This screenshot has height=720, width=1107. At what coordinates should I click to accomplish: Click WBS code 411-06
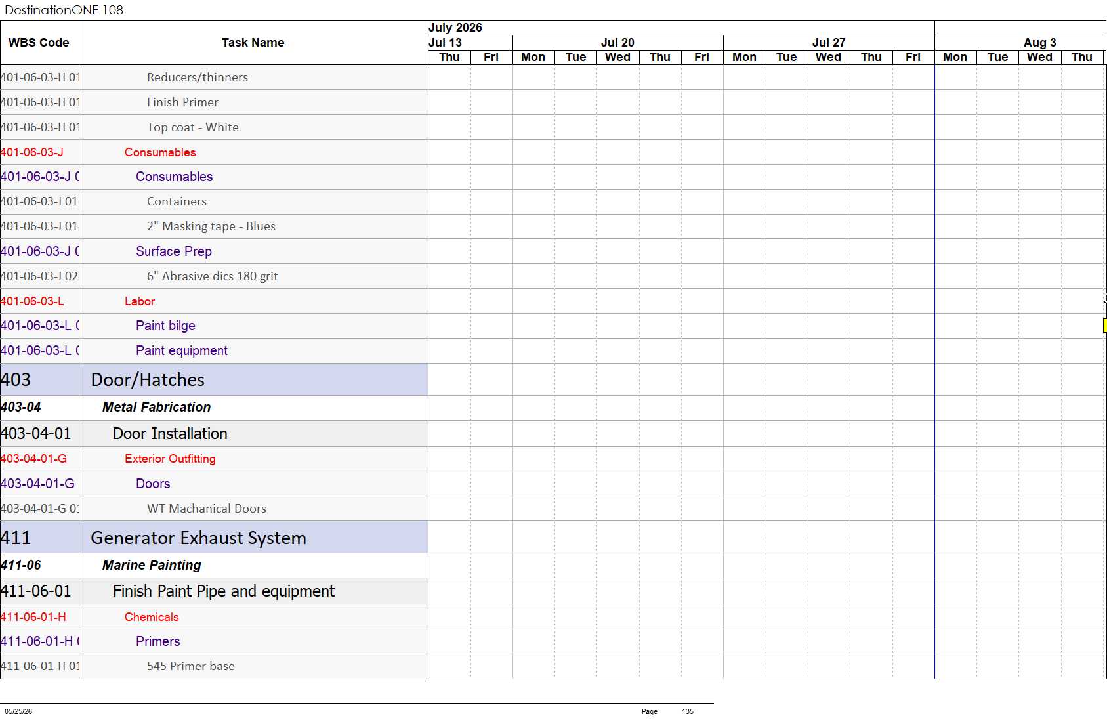tap(21, 565)
